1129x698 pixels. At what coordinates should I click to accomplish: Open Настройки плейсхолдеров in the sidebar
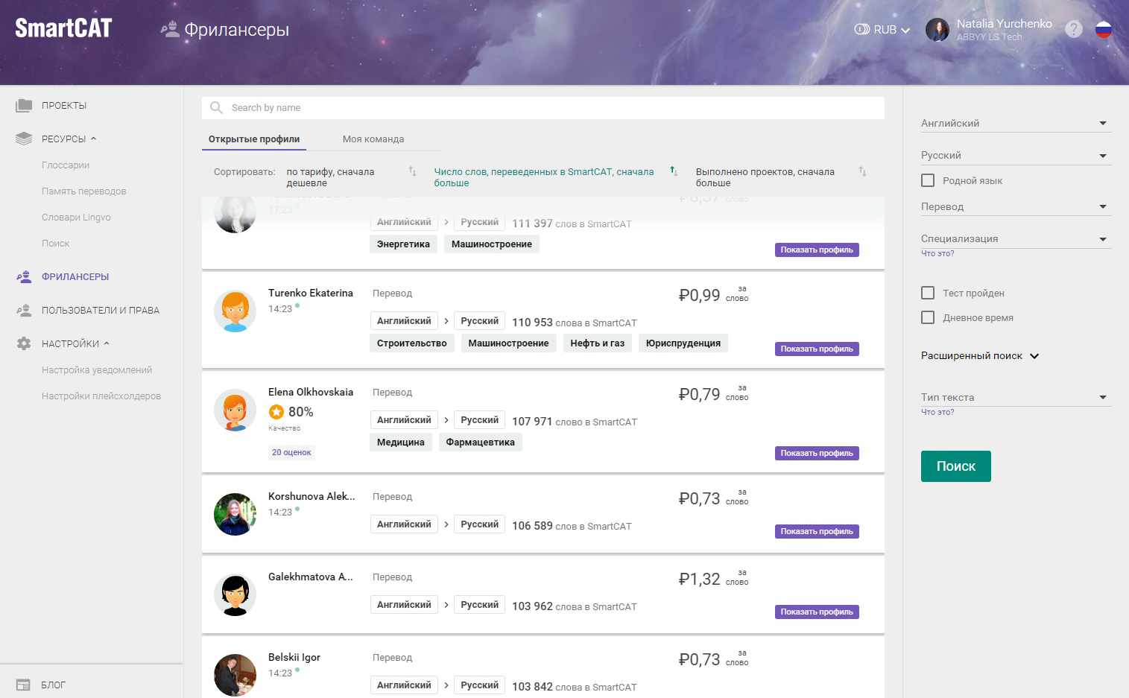101,396
